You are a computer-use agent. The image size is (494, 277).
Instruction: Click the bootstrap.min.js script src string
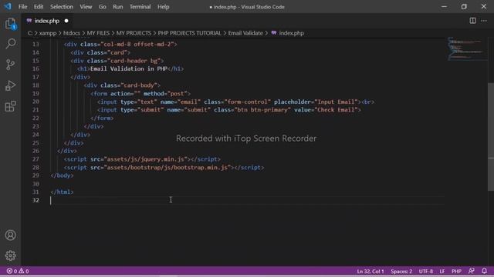tap(167, 168)
